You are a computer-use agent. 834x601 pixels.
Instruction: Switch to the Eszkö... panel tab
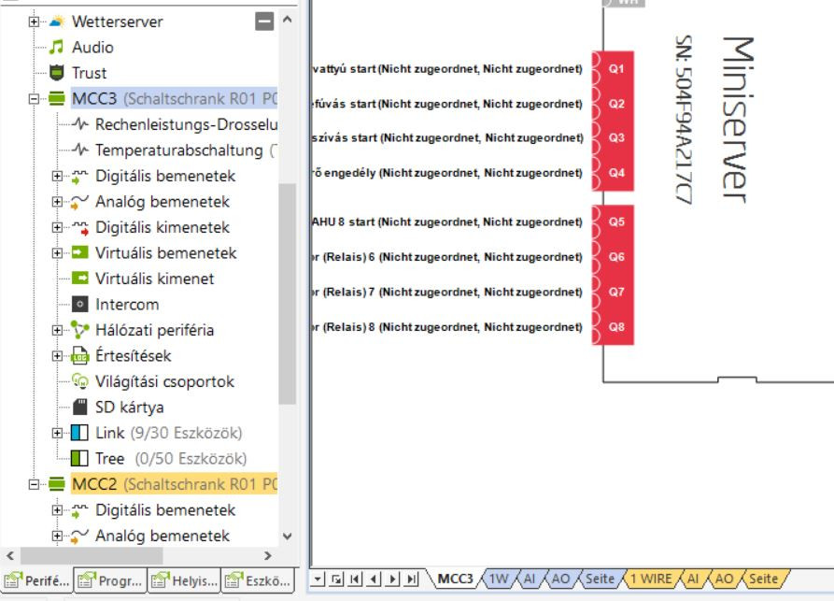point(258,580)
